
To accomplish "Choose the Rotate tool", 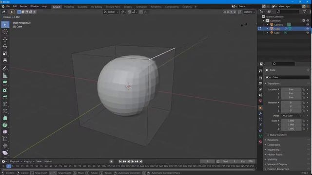I will click(x=5, y=46).
